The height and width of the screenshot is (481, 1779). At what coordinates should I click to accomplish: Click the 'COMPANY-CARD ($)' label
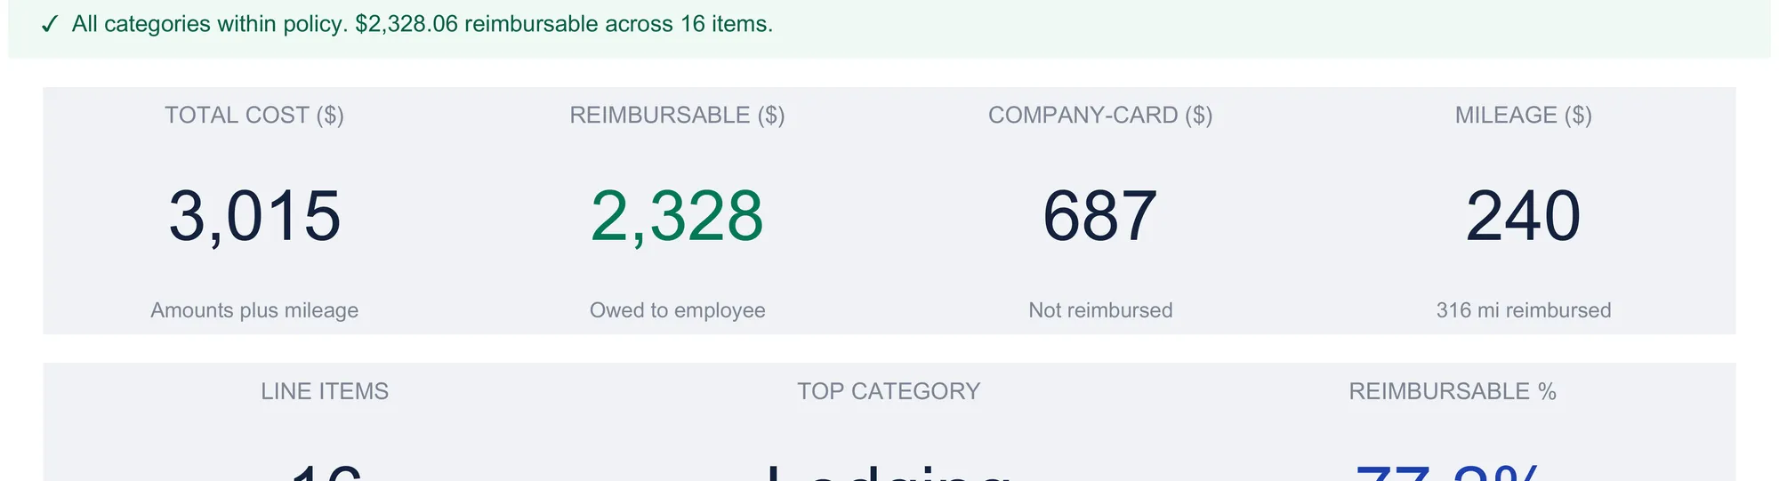tap(1100, 116)
